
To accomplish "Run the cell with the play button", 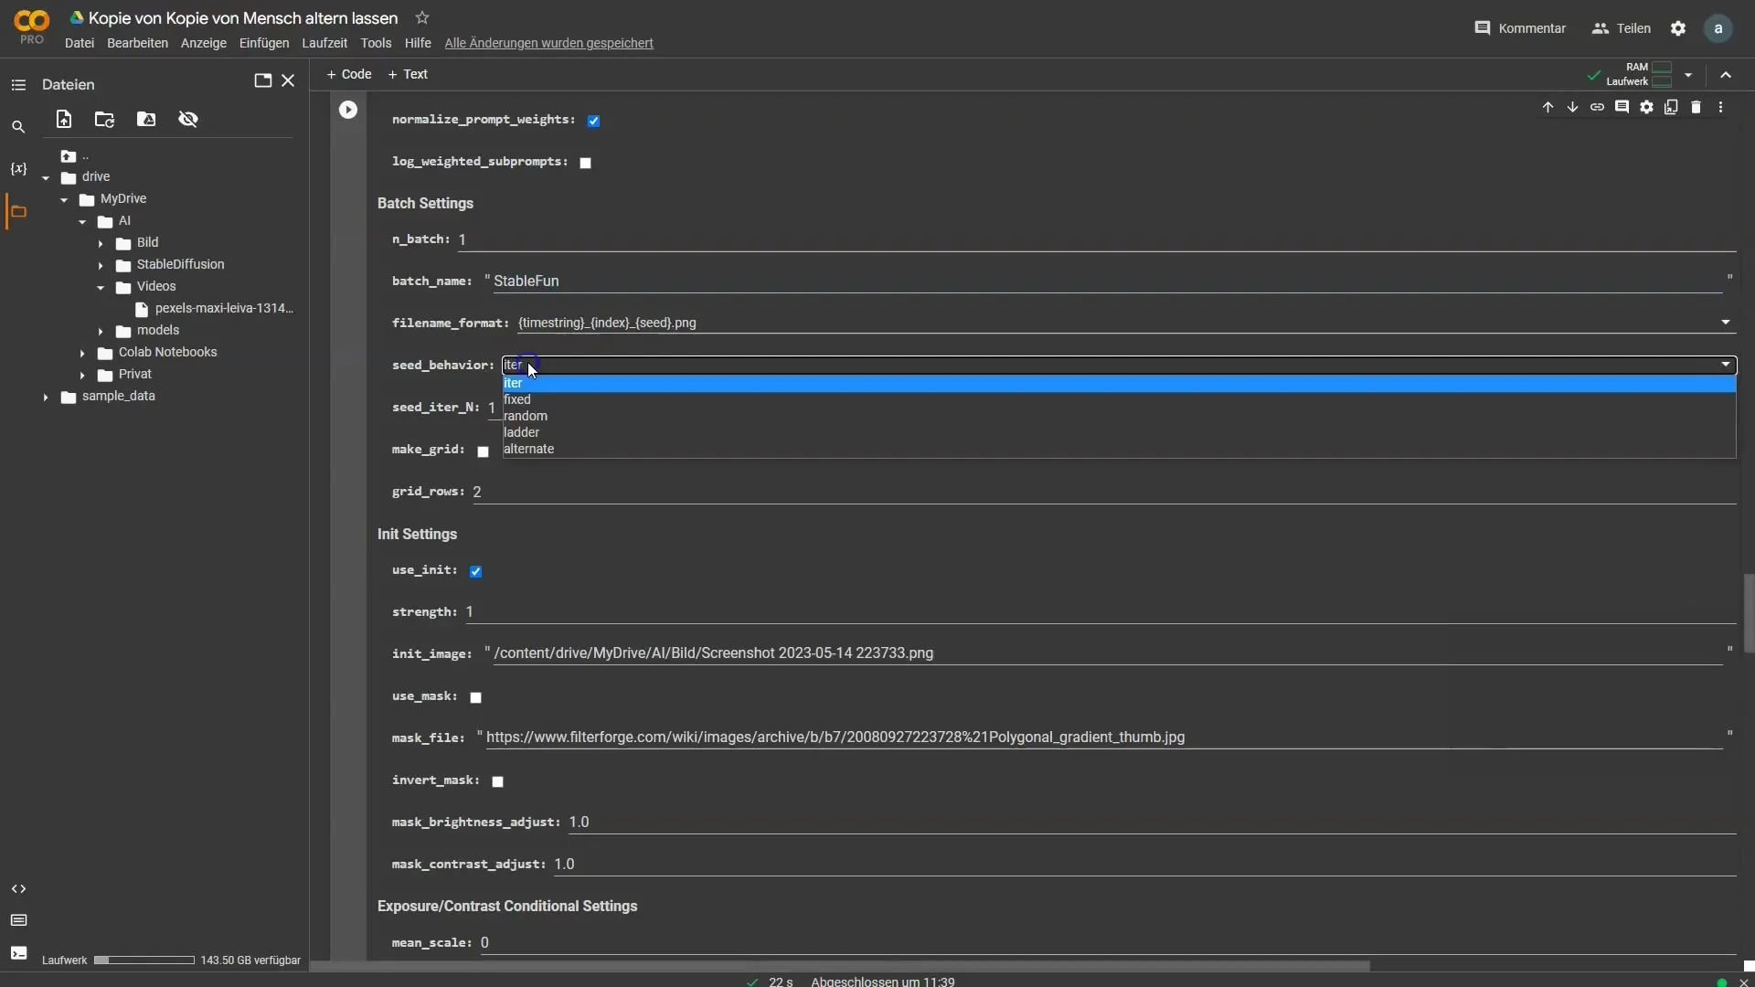I will (x=348, y=110).
